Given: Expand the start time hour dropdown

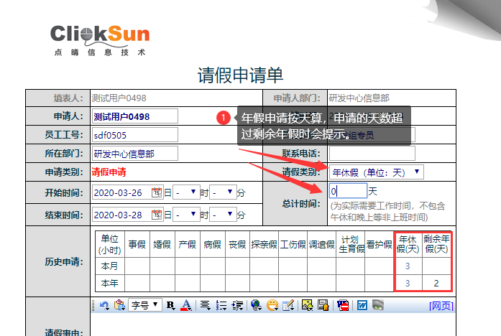Looking at the screenshot, I should 185,192.
